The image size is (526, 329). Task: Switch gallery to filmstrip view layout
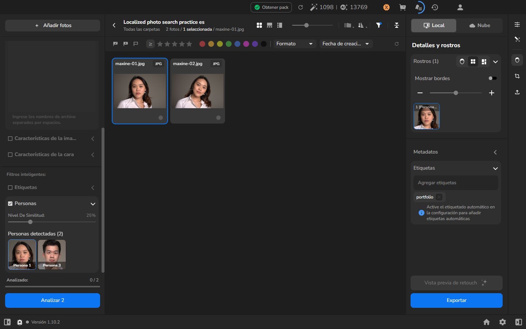click(x=270, y=25)
